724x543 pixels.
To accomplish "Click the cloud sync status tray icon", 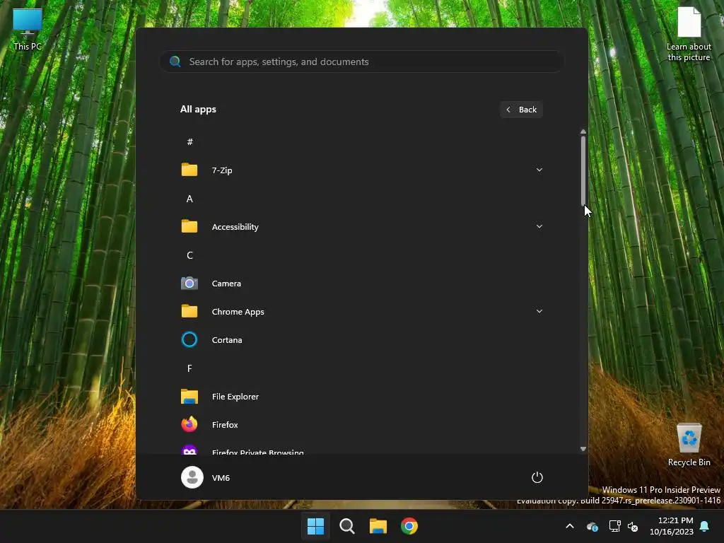I will coord(592,526).
